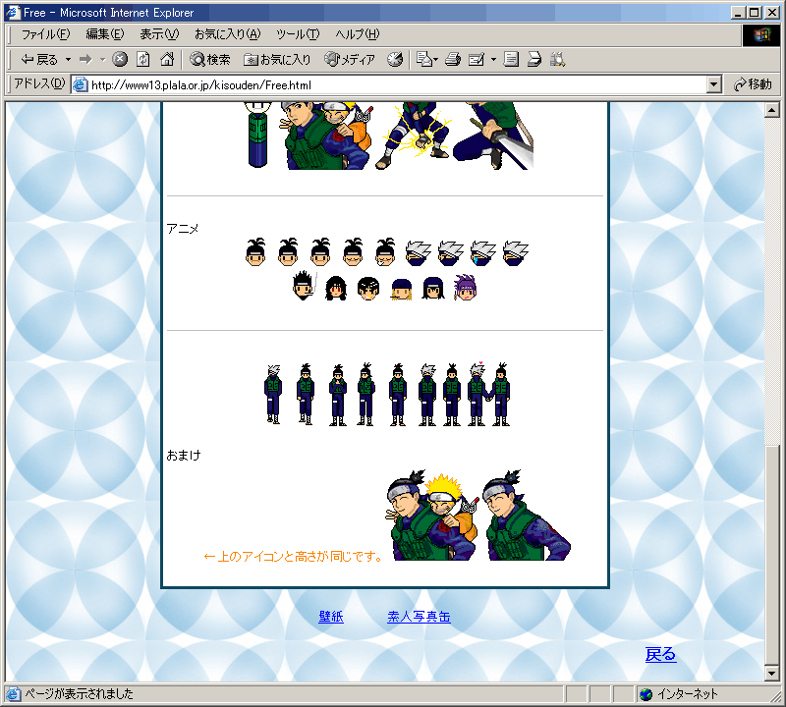Expand the Forward history dropdown arrow

pos(102,60)
